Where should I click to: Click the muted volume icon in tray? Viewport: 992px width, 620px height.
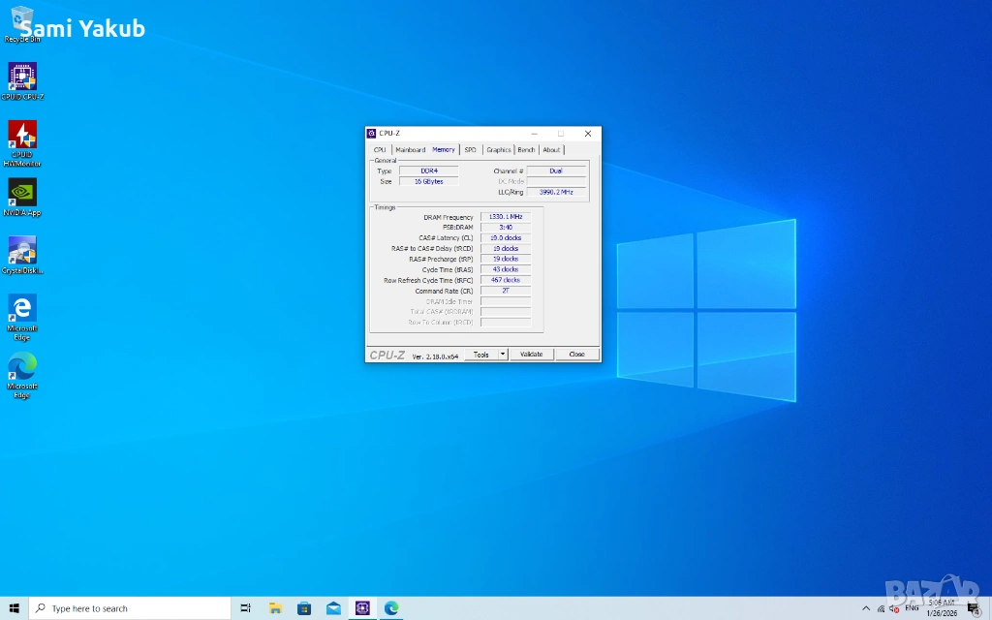893,608
